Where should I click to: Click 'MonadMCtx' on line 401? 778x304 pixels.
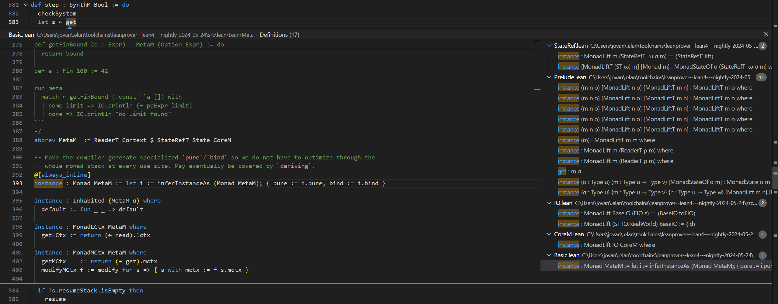coord(89,252)
